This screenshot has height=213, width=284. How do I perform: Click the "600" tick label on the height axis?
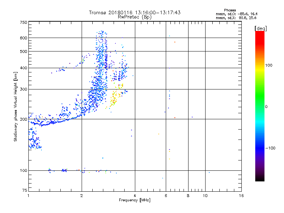(x=23, y=38)
